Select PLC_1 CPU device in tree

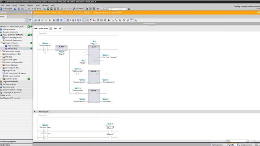[x=13, y=35]
